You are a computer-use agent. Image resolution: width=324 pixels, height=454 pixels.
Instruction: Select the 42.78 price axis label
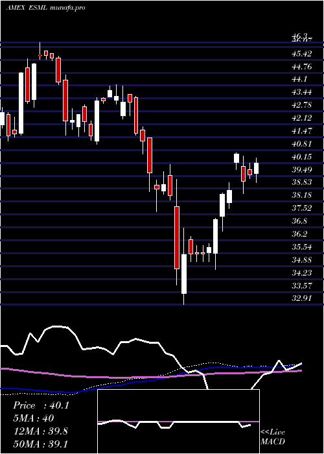click(301, 105)
